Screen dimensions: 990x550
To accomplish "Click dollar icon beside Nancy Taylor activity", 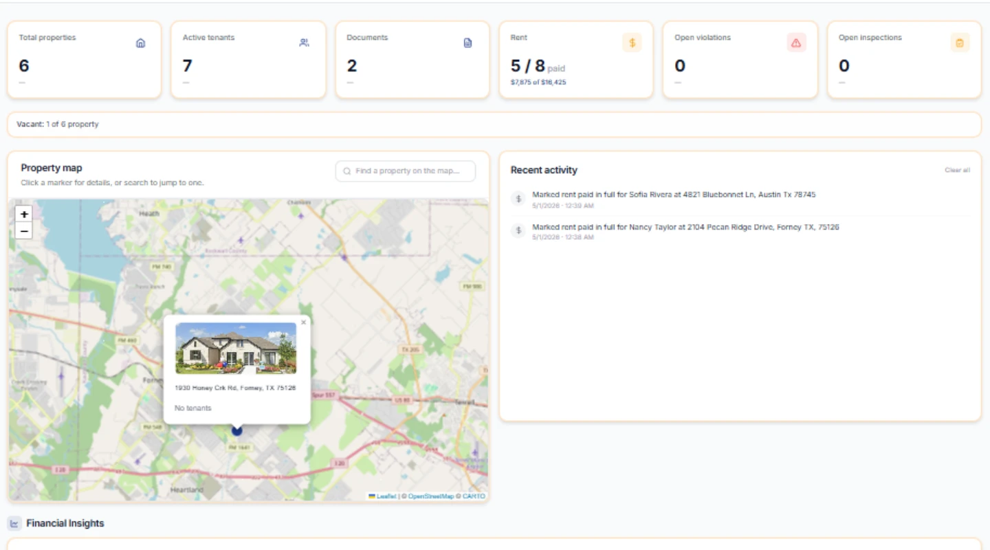I will tap(519, 230).
